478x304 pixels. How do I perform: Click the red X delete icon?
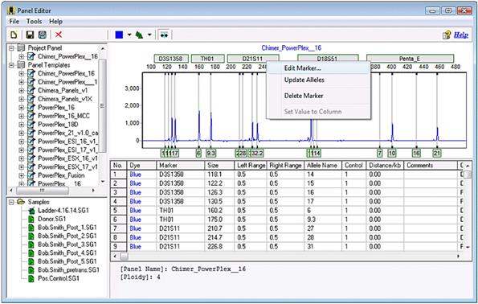point(58,35)
